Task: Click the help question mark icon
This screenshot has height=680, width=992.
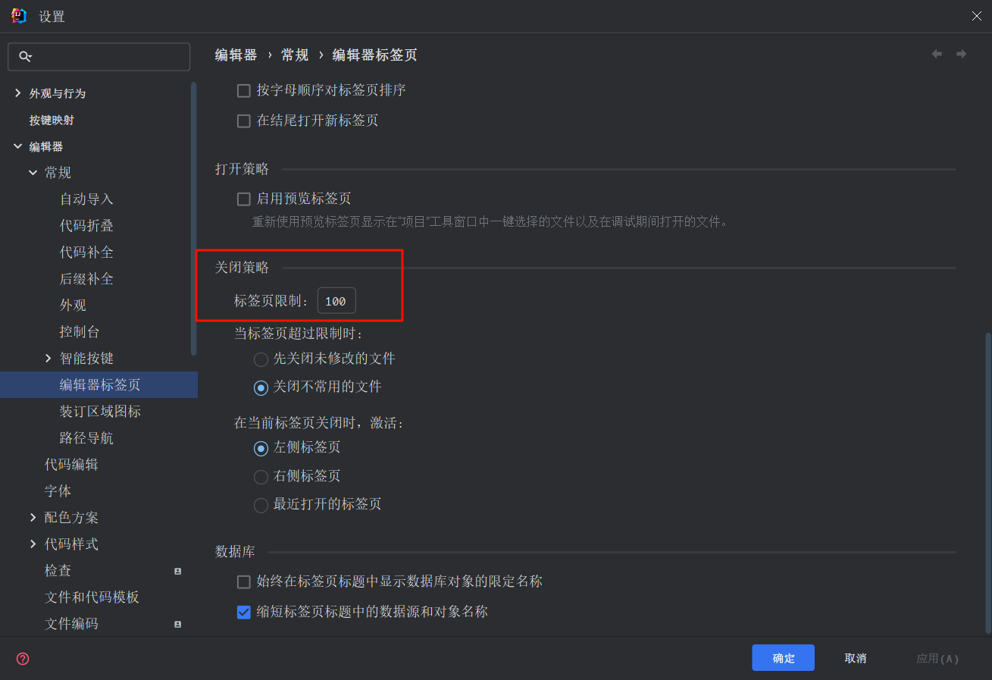Action: coord(23,658)
